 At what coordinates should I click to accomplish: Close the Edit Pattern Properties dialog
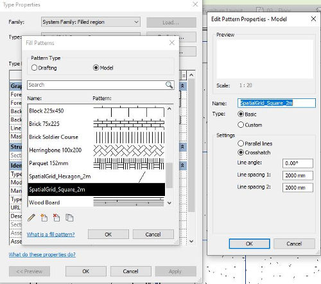(313, 19)
